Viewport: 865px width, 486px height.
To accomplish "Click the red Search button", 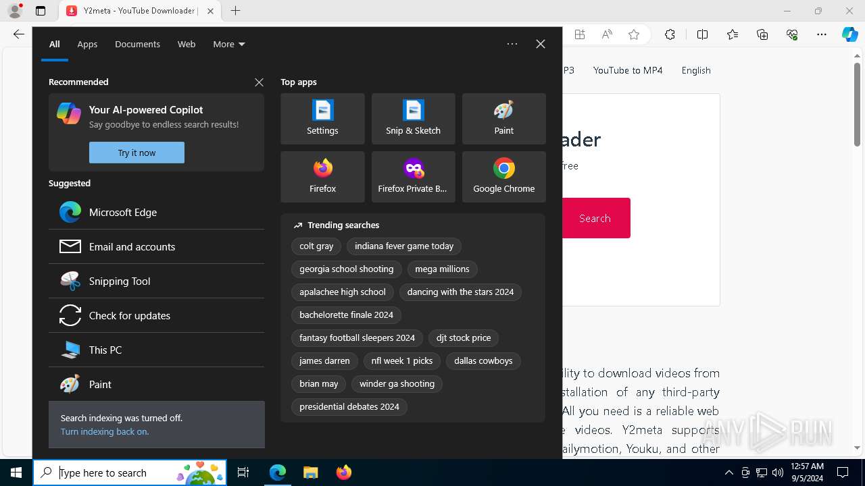I will [595, 218].
